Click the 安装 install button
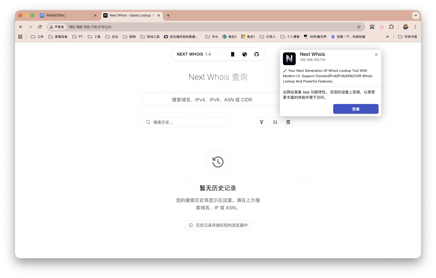The width and height of the screenshot is (436, 278). [x=356, y=109]
